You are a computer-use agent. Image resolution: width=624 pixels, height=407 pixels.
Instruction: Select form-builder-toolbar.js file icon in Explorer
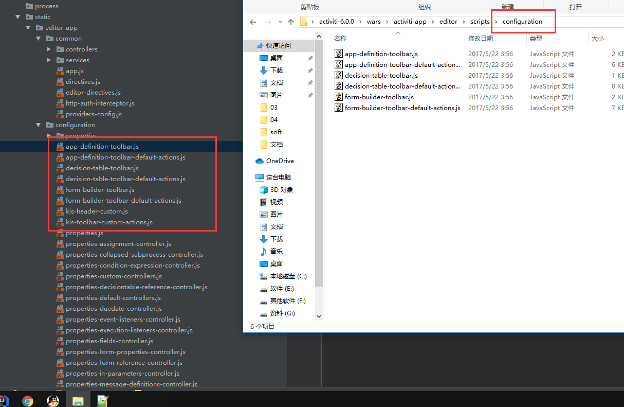[339, 97]
